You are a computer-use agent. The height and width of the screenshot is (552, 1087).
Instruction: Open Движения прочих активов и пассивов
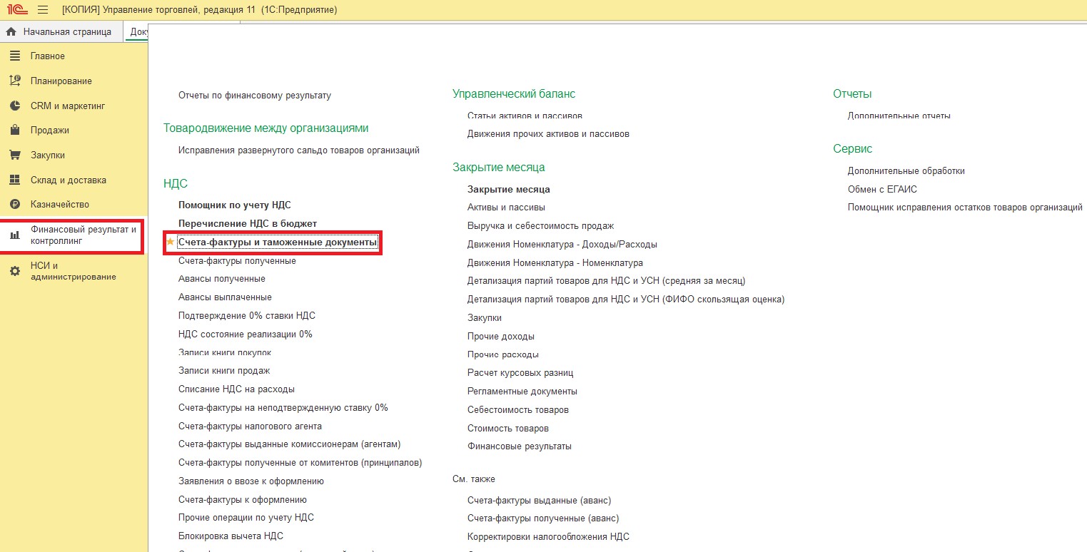click(548, 133)
